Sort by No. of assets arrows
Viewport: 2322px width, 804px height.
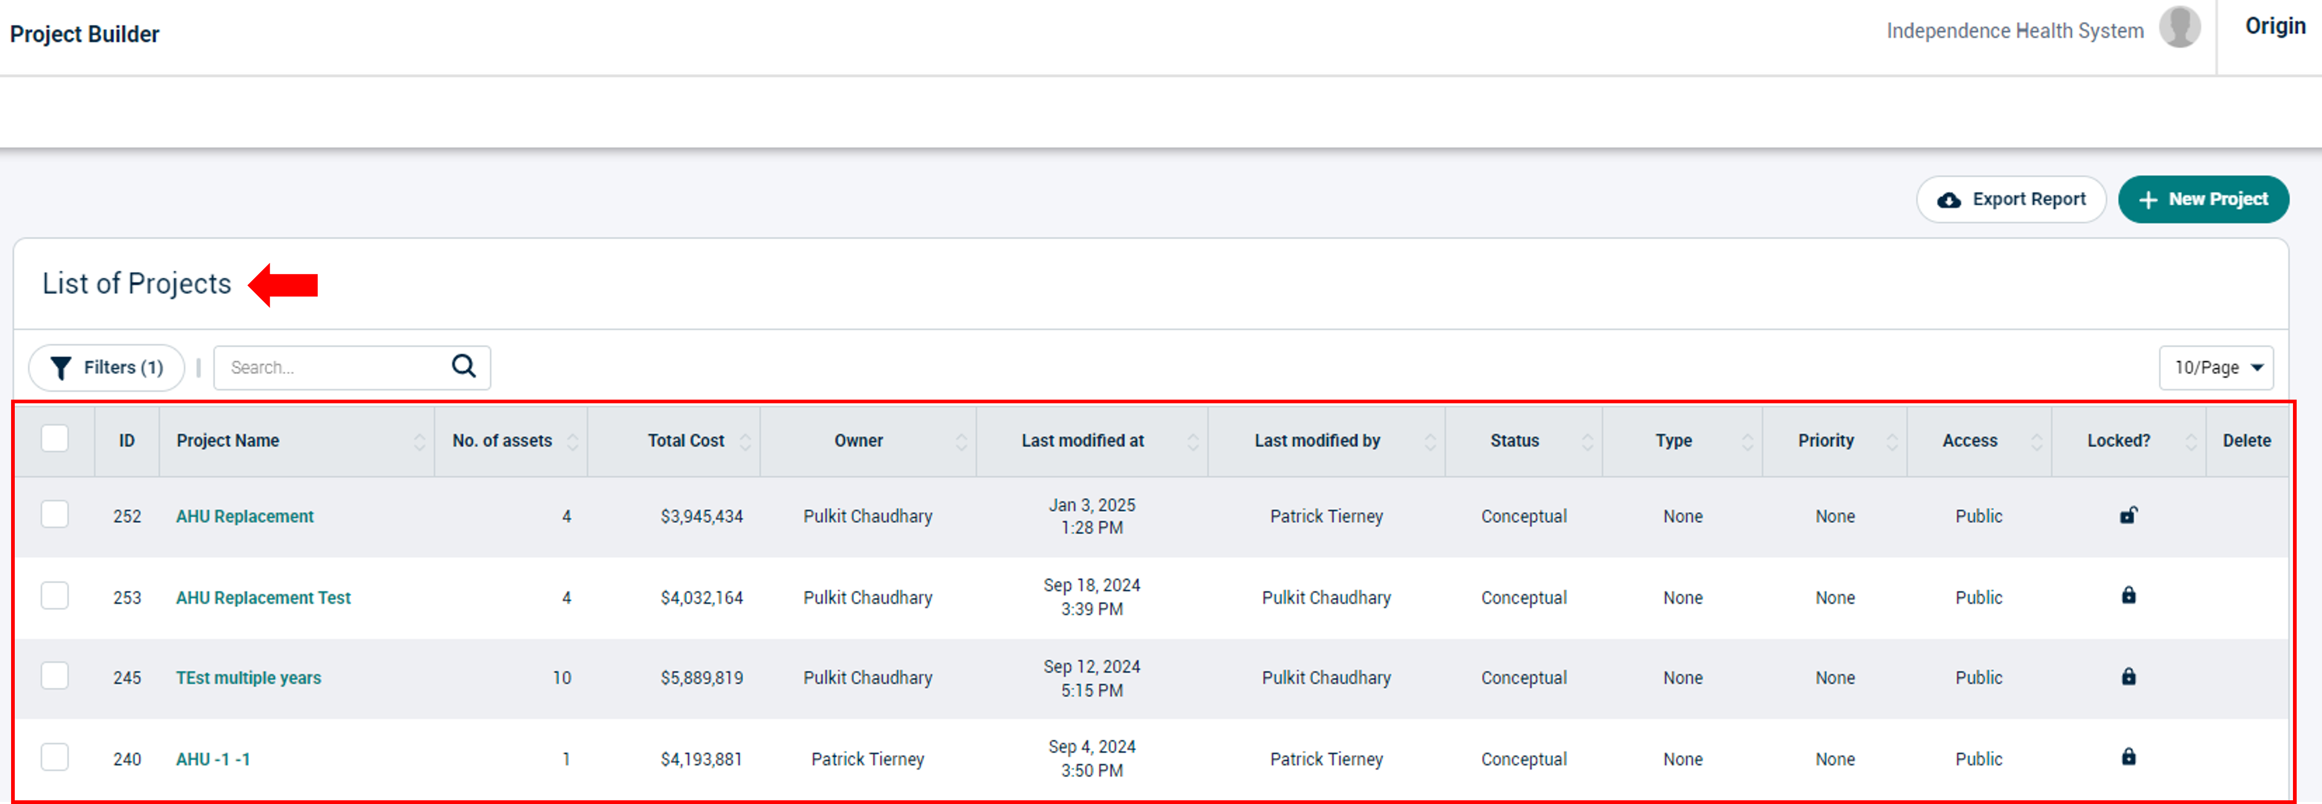(x=573, y=442)
